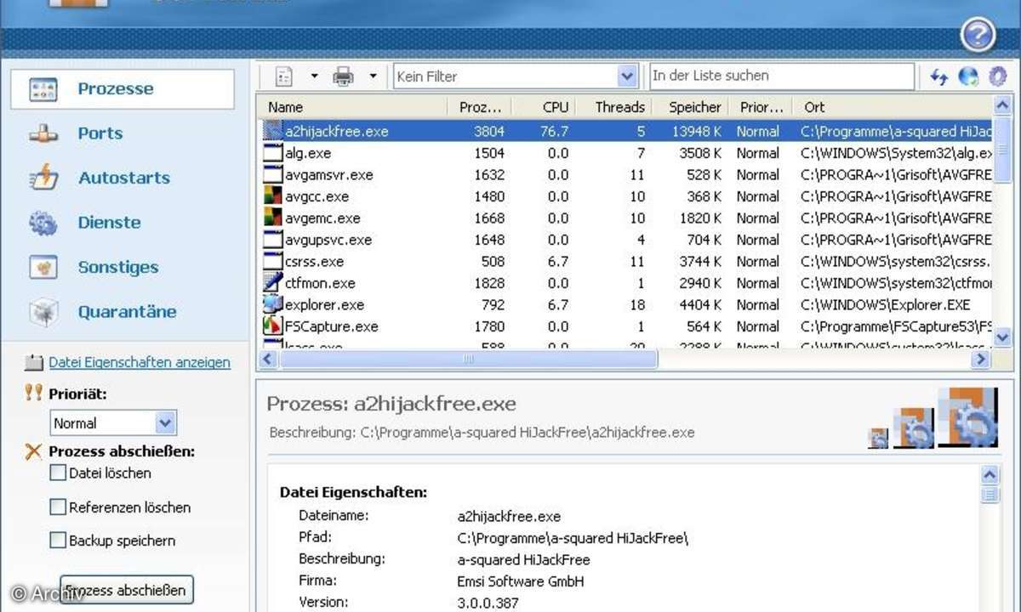Image resolution: width=1021 pixels, height=612 pixels.
Task: Enable the Backup speichern checkbox
Action: point(58,541)
